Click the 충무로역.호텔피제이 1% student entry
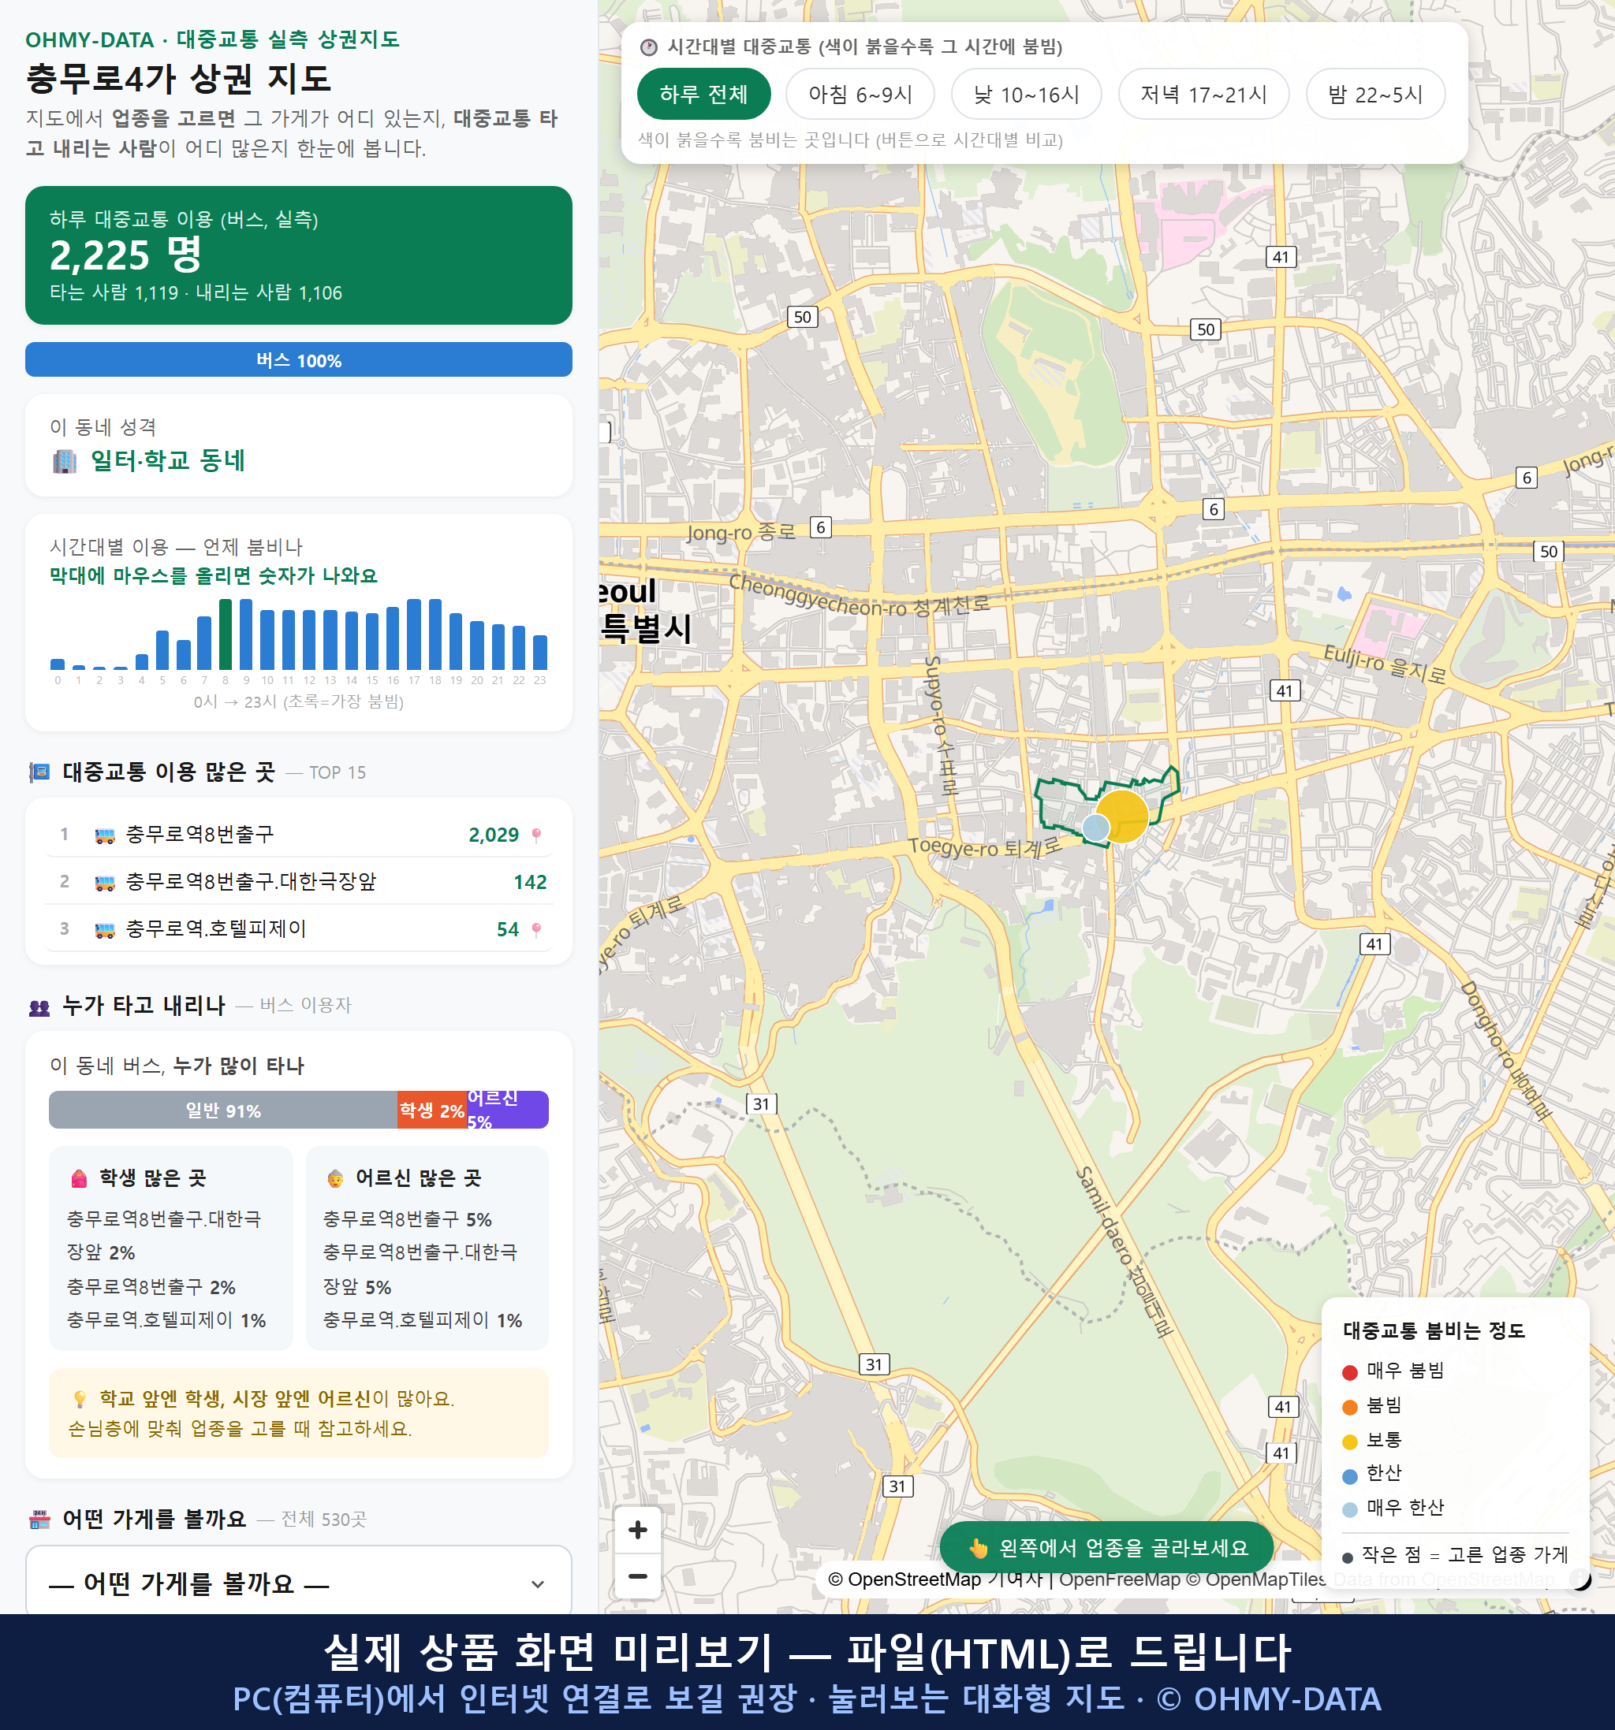The height and width of the screenshot is (1730, 1615). (166, 1320)
